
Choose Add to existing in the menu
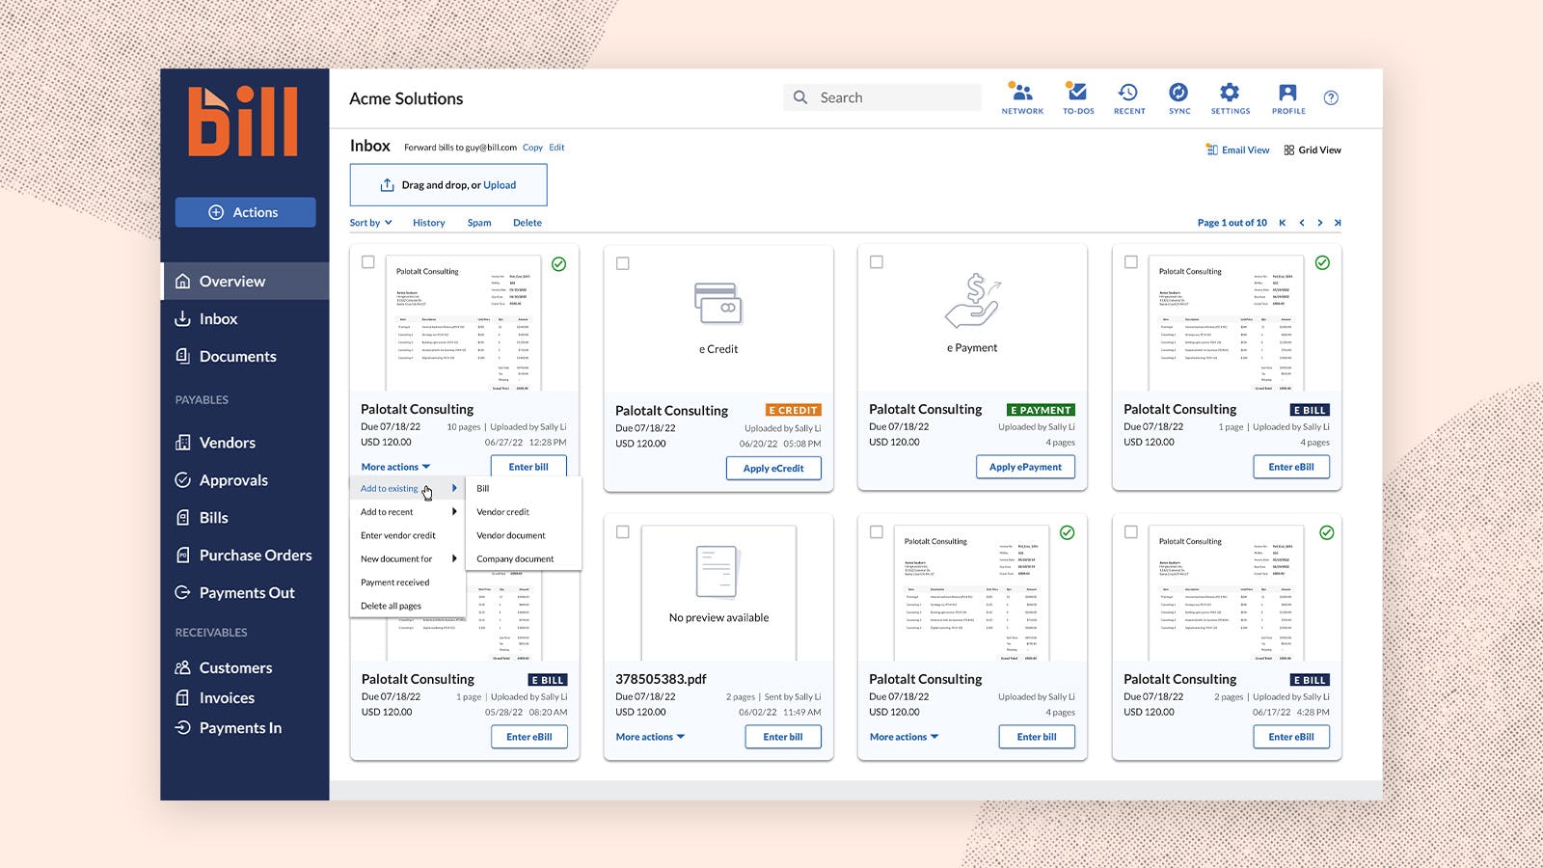click(x=408, y=489)
